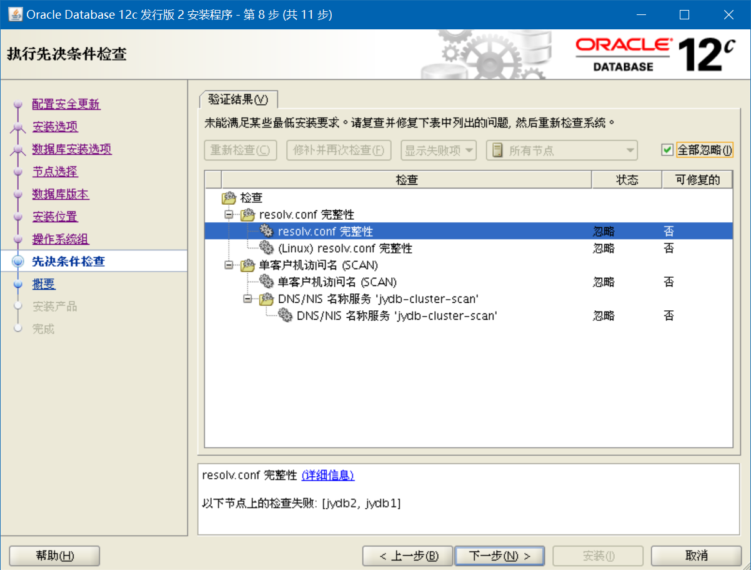The image size is (751, 570).
Task: Minimize the installer window
Action: [640, 14]
